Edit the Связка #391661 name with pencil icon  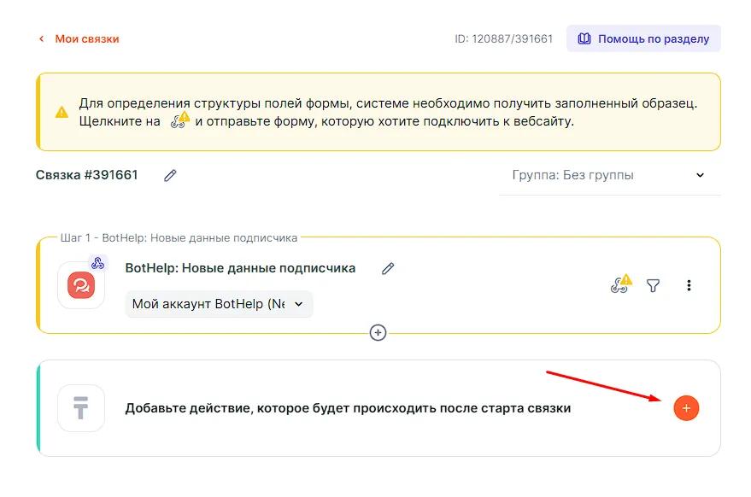click(x=170, y=175)
